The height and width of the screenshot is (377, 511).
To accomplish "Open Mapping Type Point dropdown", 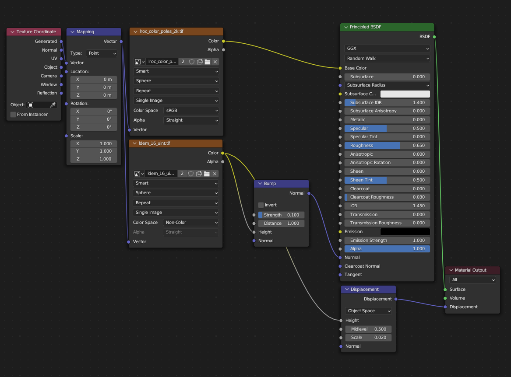I will [101, 53].
